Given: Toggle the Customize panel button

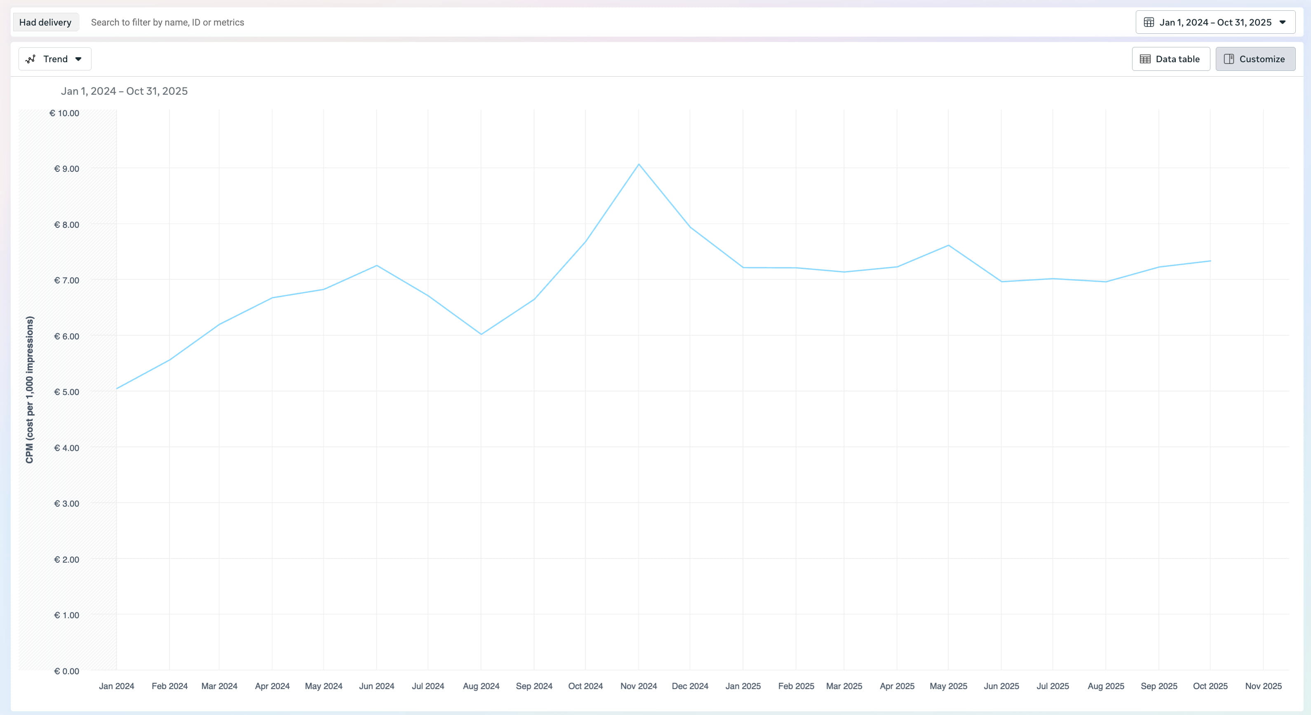Looking at the screenshot, I should pyautogui.click(x=1255, y=59).
